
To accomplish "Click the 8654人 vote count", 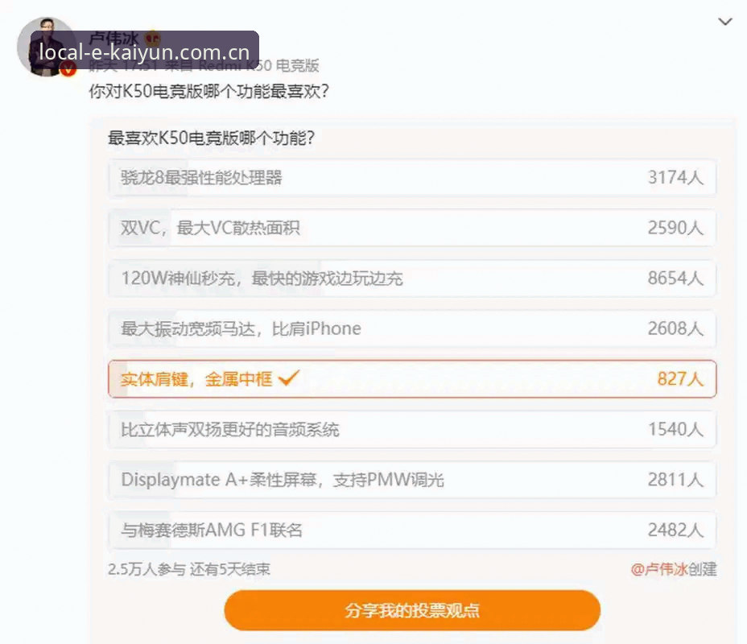I will [x=675, y=279].
